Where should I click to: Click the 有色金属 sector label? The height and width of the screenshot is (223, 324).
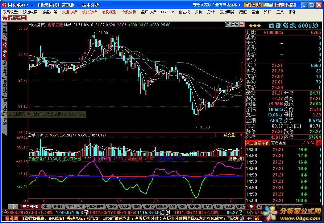point(278,143)
